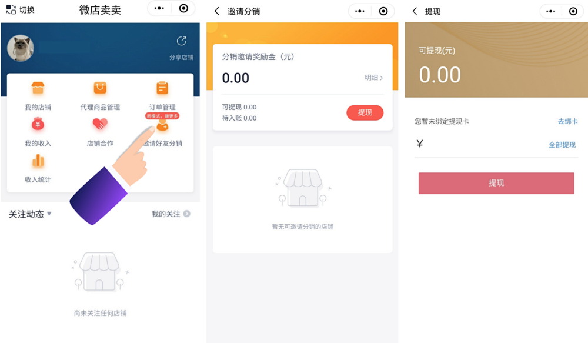Expand 关注动态 dropdown arrow
The width and height of the screenshot is (588, 343).
[49, 214]
